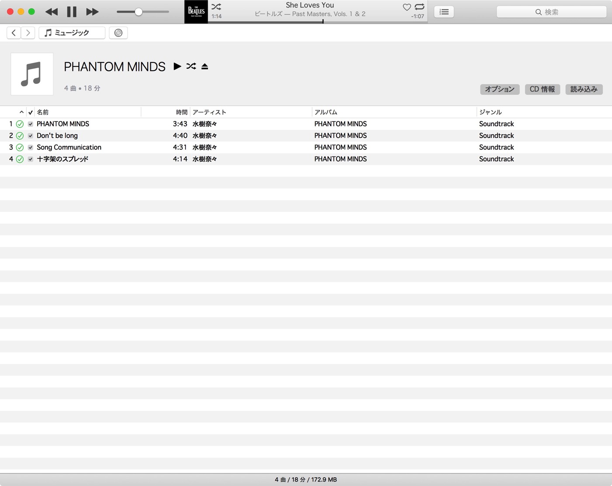The width and height of the screenshot is (612, 486).
Task: Go back with the left chevron
Action: [14, 33]
